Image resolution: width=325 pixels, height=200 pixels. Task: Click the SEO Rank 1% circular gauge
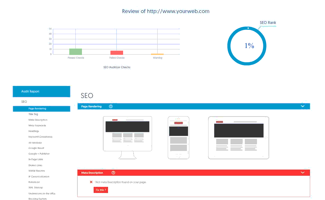247,46
